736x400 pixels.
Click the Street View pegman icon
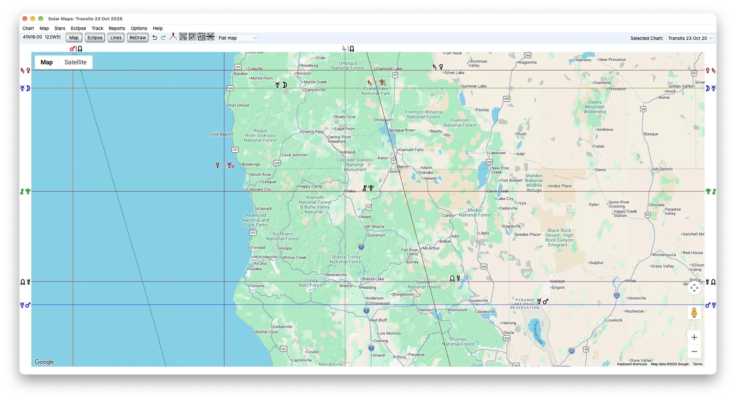[694, 312]
